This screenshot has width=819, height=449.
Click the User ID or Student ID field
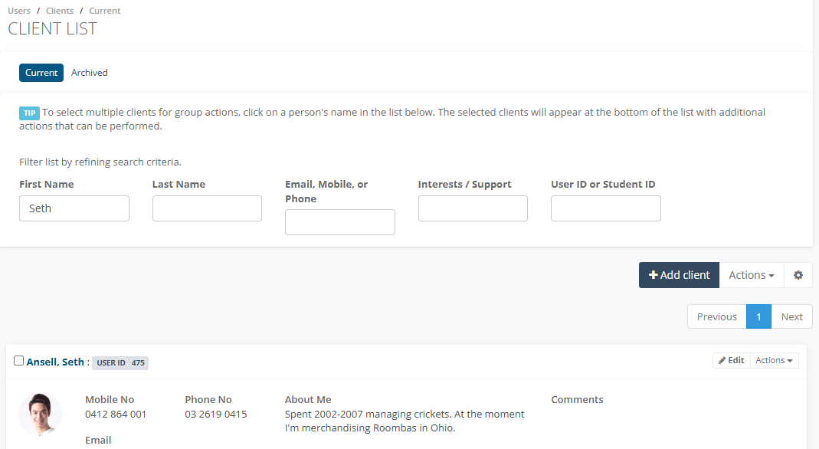605,208
